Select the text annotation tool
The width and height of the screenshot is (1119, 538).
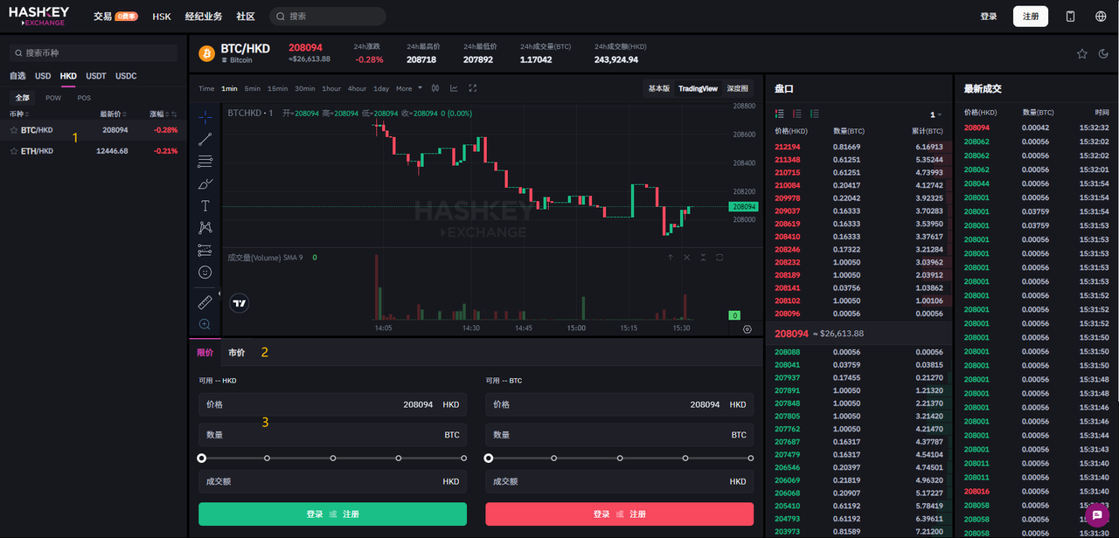(205, 205)
